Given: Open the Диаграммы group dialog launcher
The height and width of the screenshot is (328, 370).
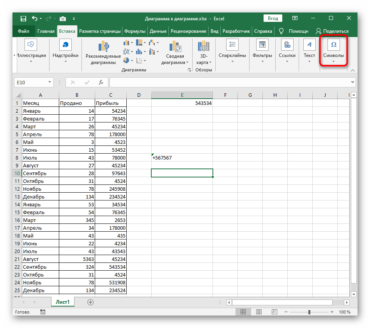Looking at the screenshot, I should (189, 70).
